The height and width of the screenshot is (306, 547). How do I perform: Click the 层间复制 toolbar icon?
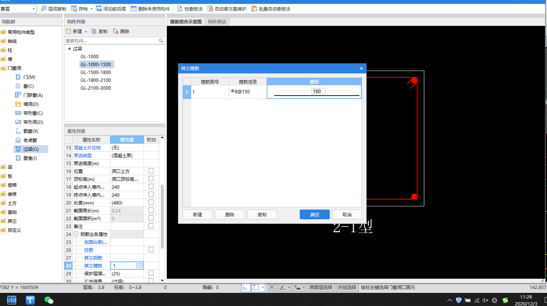click(44, 9)
